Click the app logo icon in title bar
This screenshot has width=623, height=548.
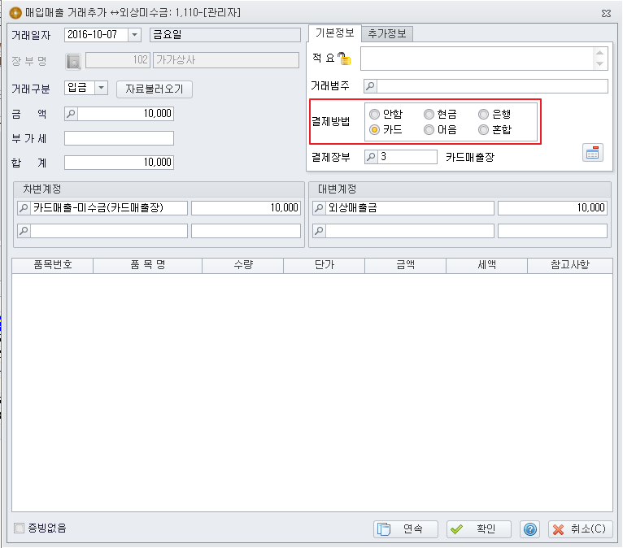(x=15, y=13)
